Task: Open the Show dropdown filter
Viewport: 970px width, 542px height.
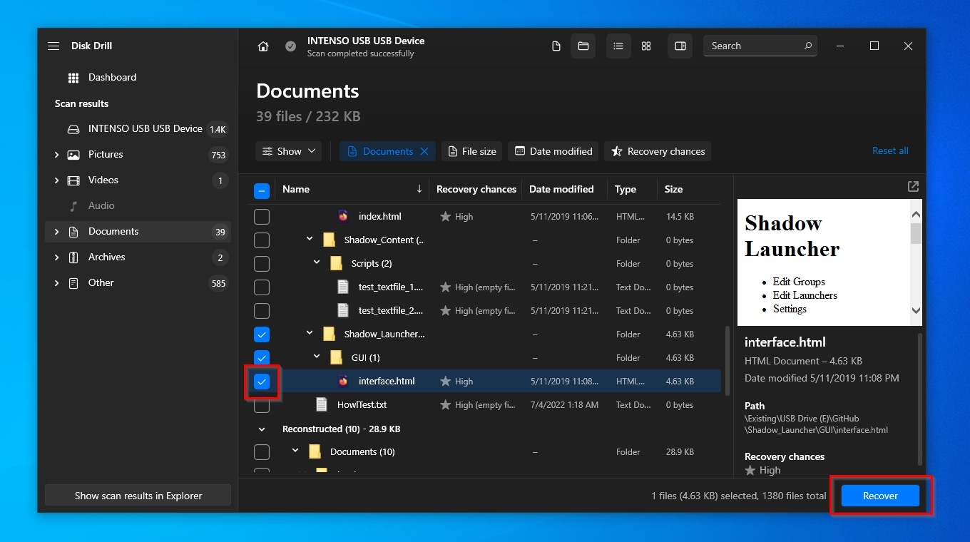Action: [x=288, y=151]
